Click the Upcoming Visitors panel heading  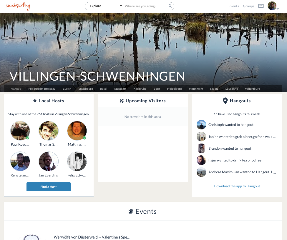tap(145, 101)
